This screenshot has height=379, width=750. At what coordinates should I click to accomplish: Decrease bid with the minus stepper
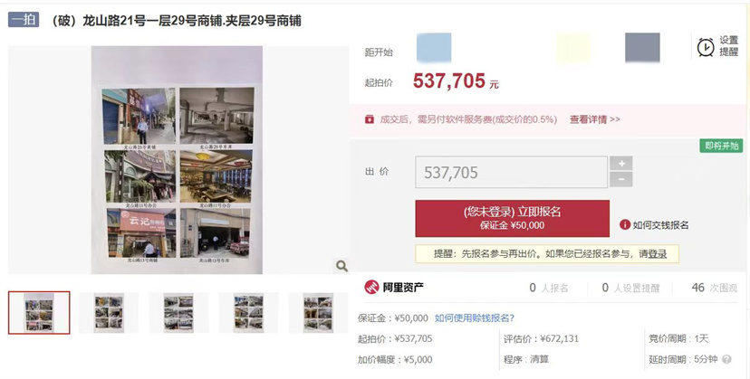point(621,180)
